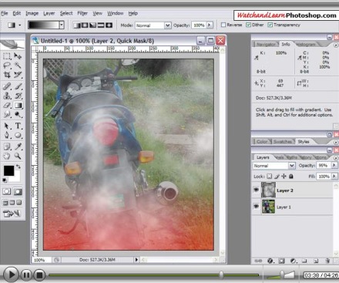Select the Notes tool
The width and height of the screenshot is (339, 283).
coord(7,147)
